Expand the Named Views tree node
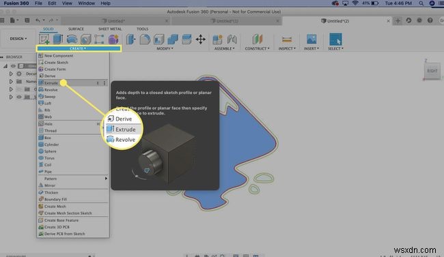 [x=11, y=81]
